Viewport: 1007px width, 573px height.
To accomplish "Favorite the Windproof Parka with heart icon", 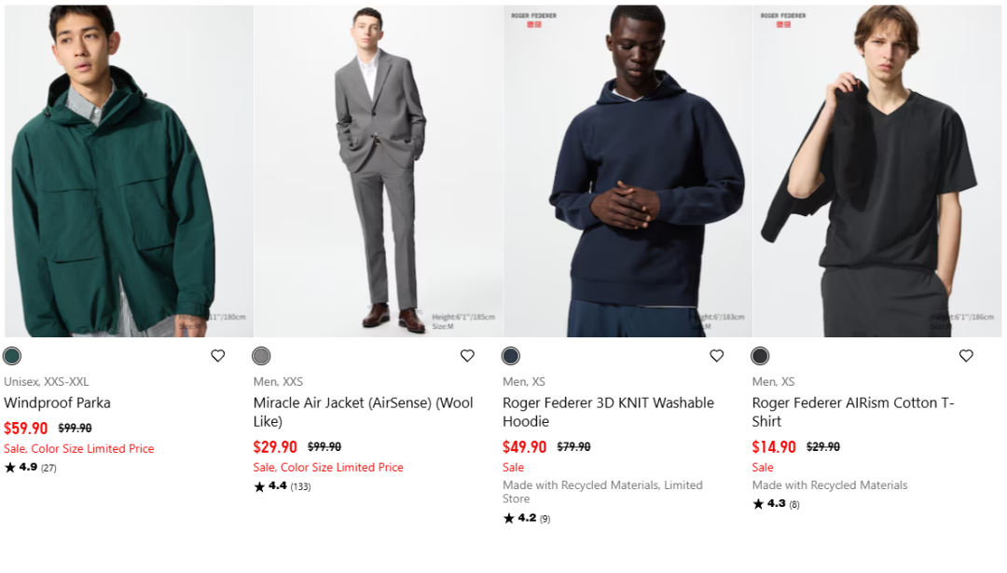I will 218,356.
